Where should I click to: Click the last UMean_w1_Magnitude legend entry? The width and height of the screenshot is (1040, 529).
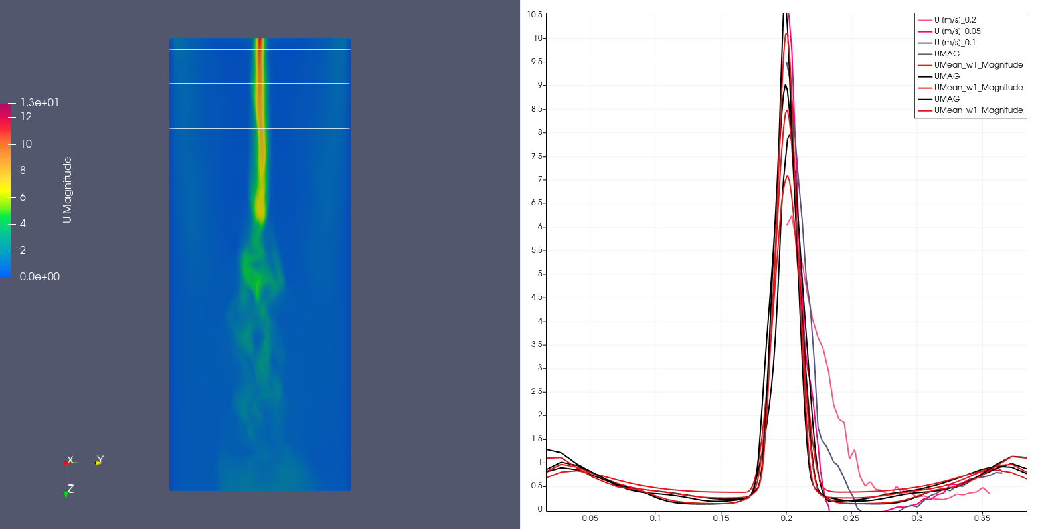978,110
